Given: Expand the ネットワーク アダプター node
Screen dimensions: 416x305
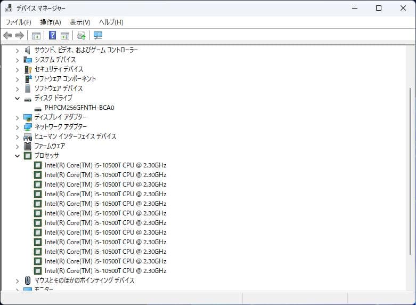Looking at the screenshot, I should [x=17, y=127].
